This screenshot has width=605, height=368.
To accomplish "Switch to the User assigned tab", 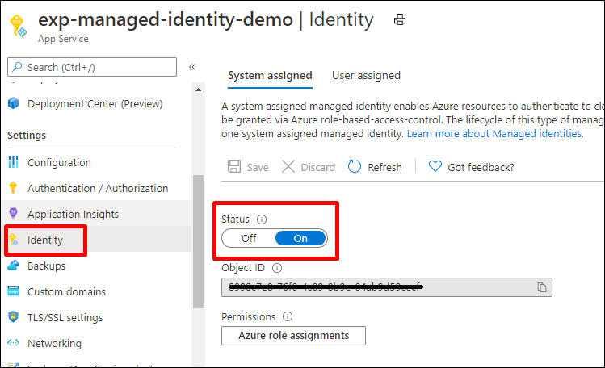I will [x=366, y=76].
